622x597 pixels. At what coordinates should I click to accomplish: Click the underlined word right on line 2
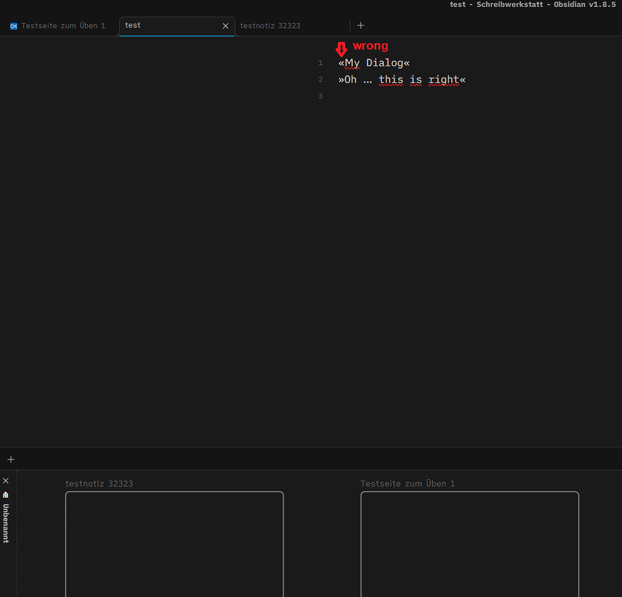point(444,79)
